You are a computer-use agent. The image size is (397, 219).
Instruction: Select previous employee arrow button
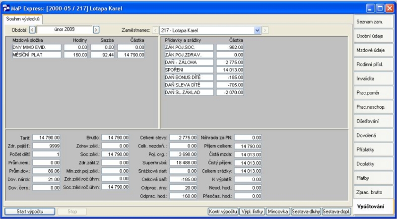[x=155, y=30]
